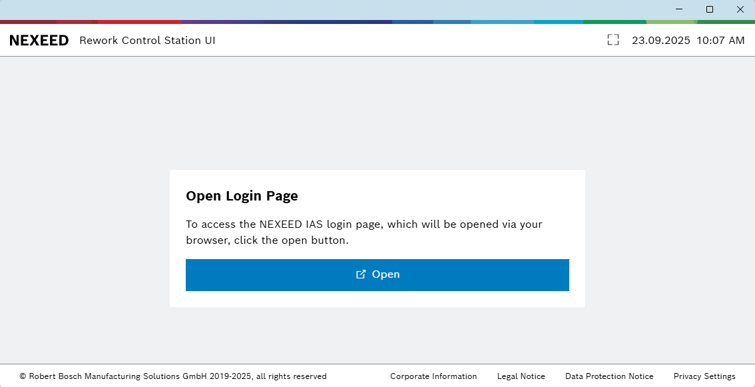Open the Legal Notice link
Image resolution: width=755 pixels, height=387 pixels.
pyautogui.click(x=521, y=376)
